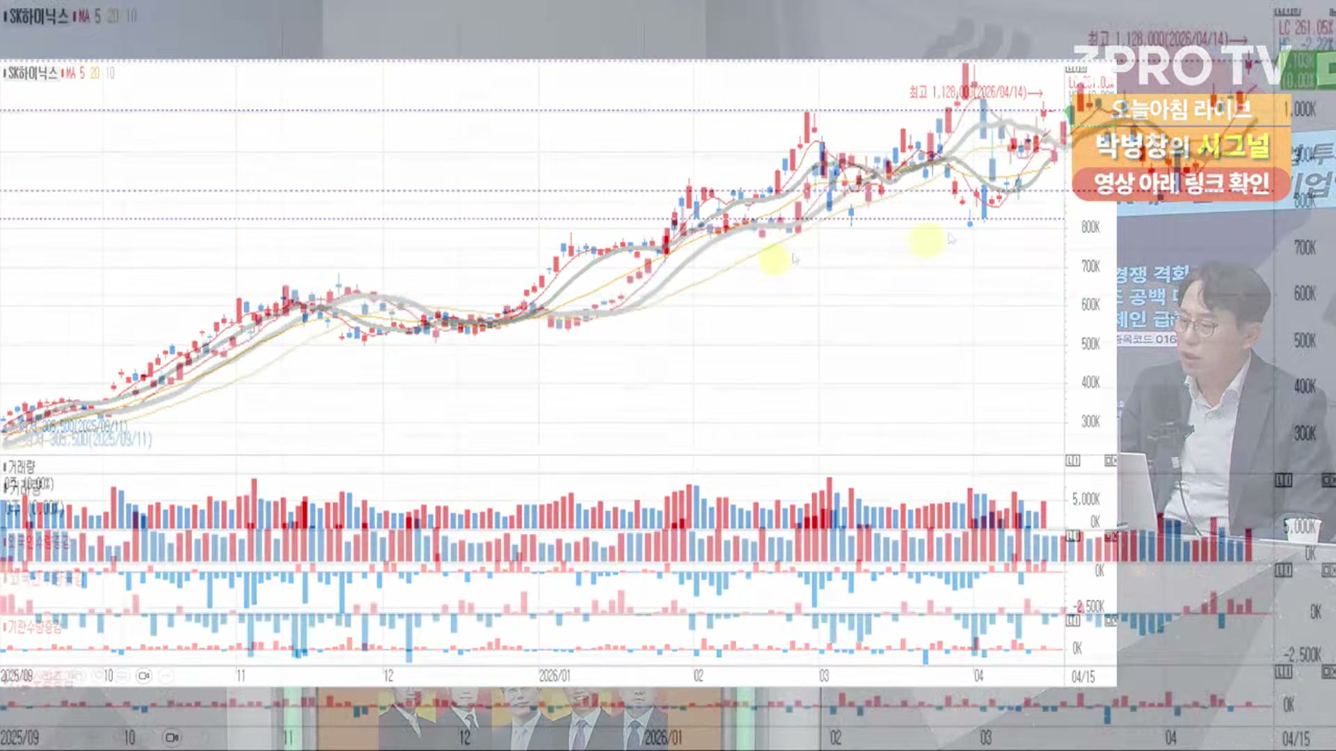This screenshot has width=1336, height=751.
Task: Click the 영상 아래 링크 확인 banner
Action: [1181, 184]
